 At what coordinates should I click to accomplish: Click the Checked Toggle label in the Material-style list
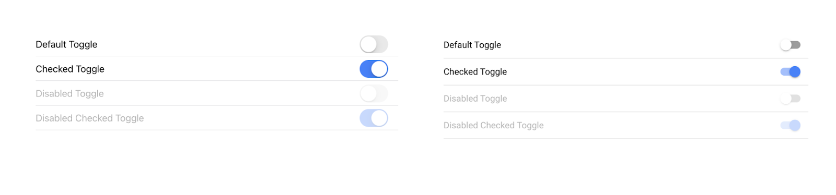pos(475,72)
